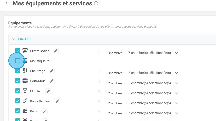
Task: Expand Chauffage details chevron
Action: (x=99, y=71)
